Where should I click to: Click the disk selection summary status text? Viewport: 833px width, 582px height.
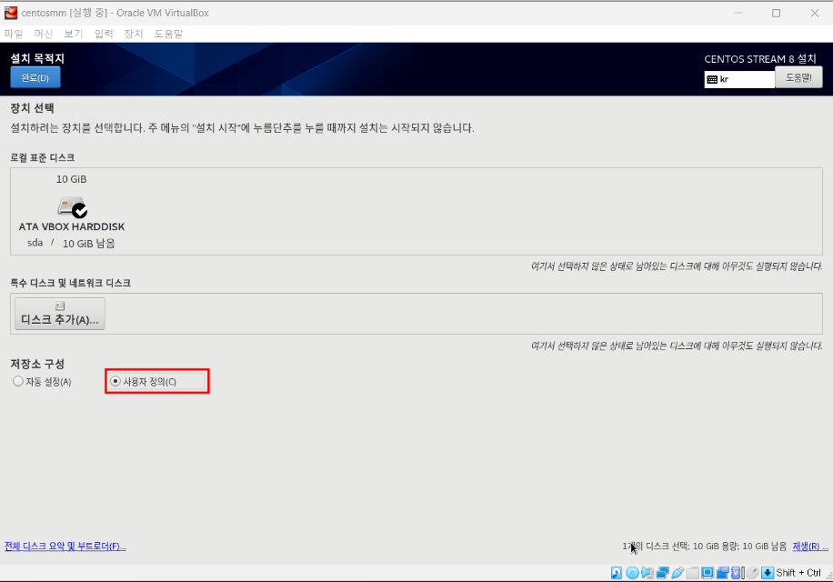tap(704, 546)
